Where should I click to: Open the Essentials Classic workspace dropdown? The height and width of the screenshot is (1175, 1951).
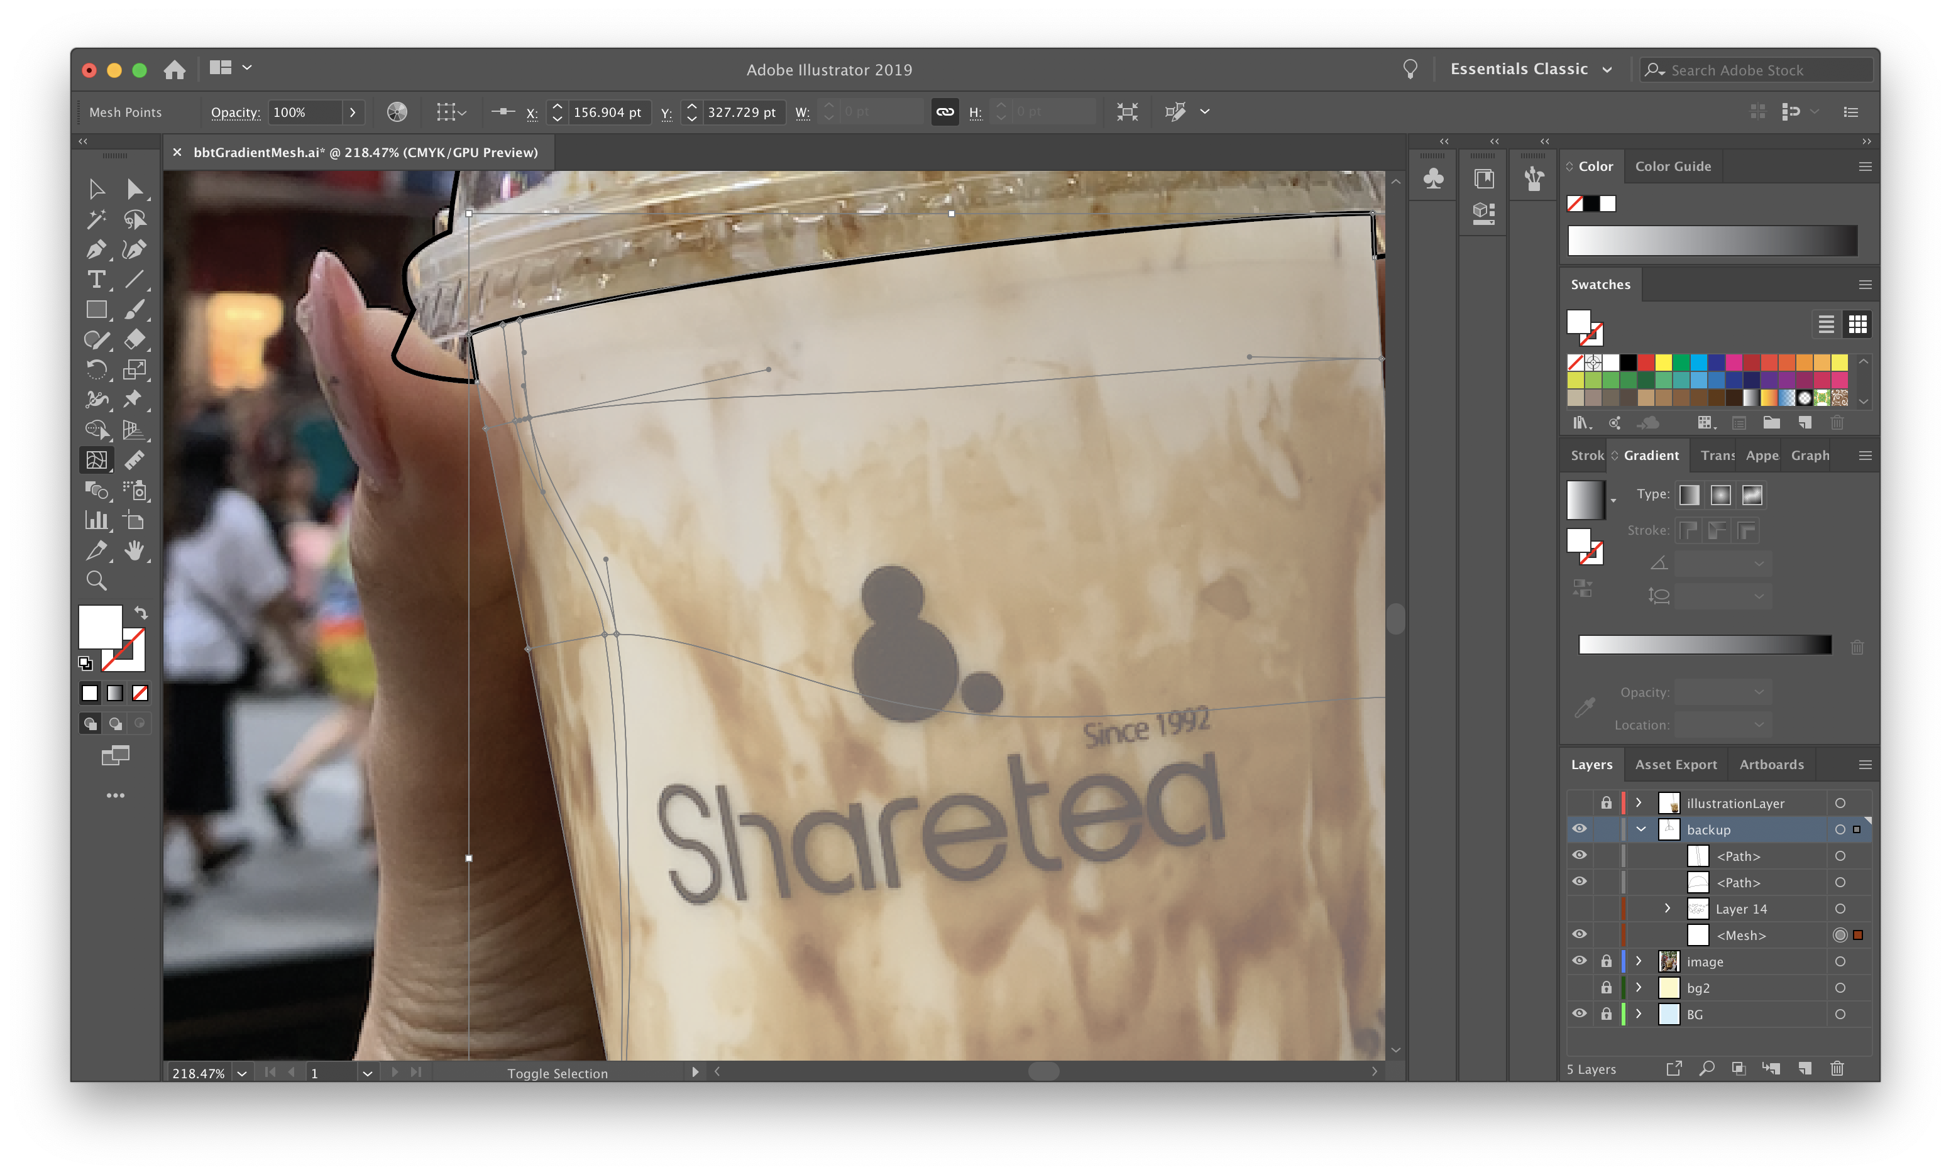coord(1531,70)
